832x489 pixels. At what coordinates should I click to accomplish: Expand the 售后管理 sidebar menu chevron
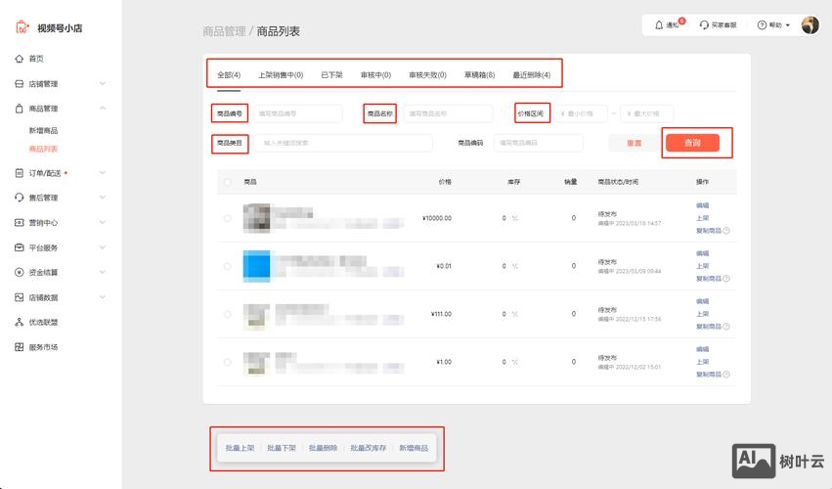point(103,198)
